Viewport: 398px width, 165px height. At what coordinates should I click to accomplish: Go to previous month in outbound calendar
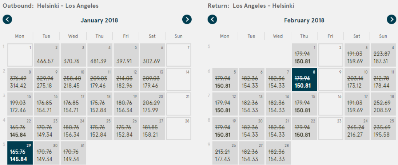7,19
